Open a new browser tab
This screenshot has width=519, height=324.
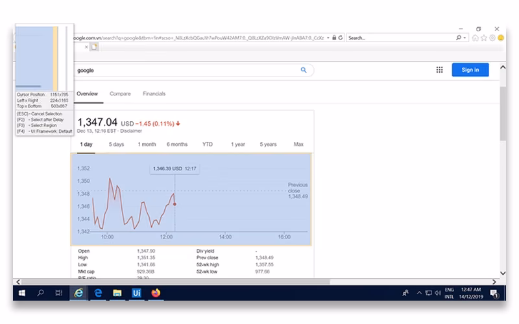pos(94,47)
